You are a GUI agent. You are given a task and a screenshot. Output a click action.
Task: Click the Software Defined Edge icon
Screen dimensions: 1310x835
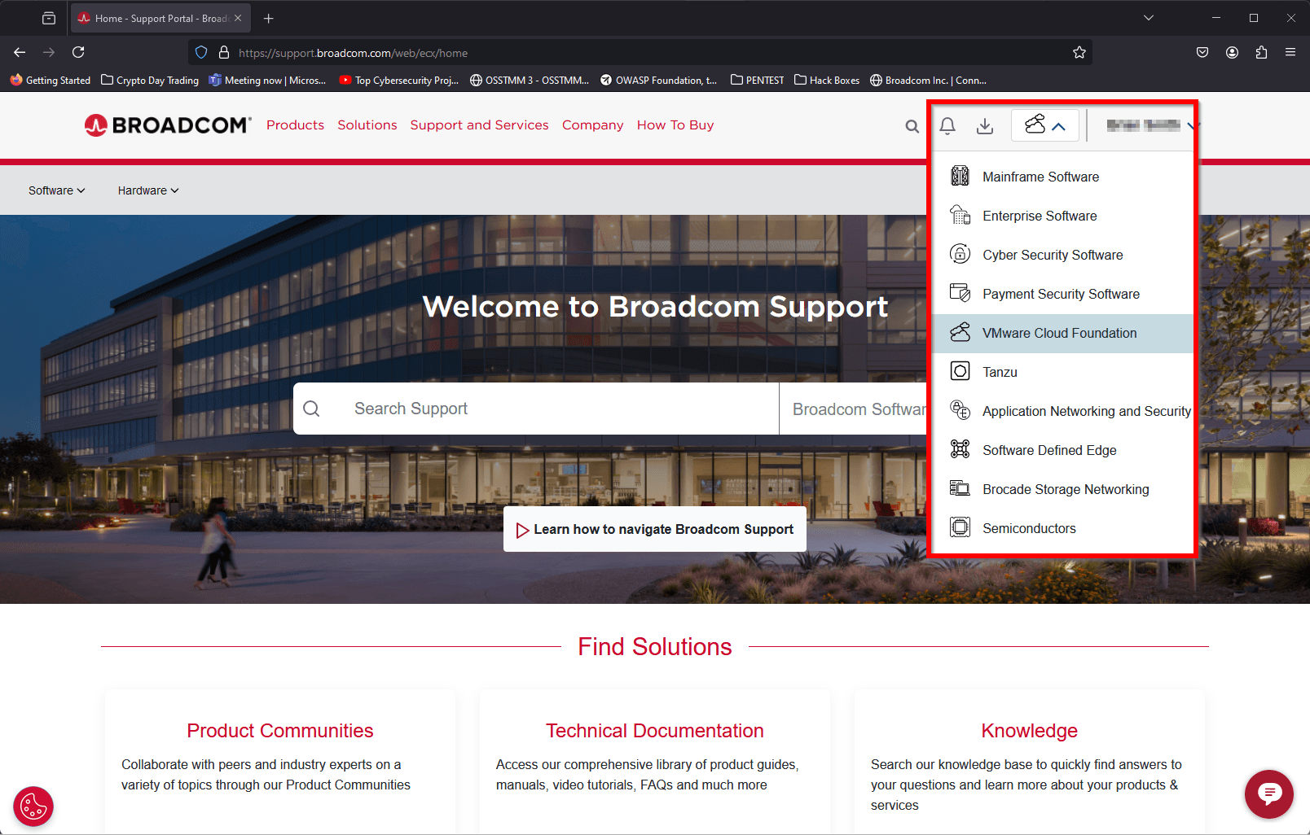point(961,450)
